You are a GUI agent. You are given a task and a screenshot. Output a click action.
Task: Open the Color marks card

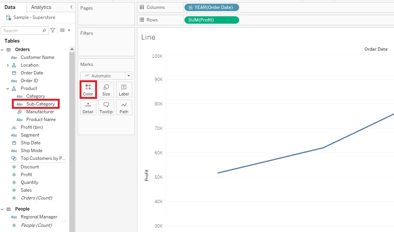tap(88, 90)
